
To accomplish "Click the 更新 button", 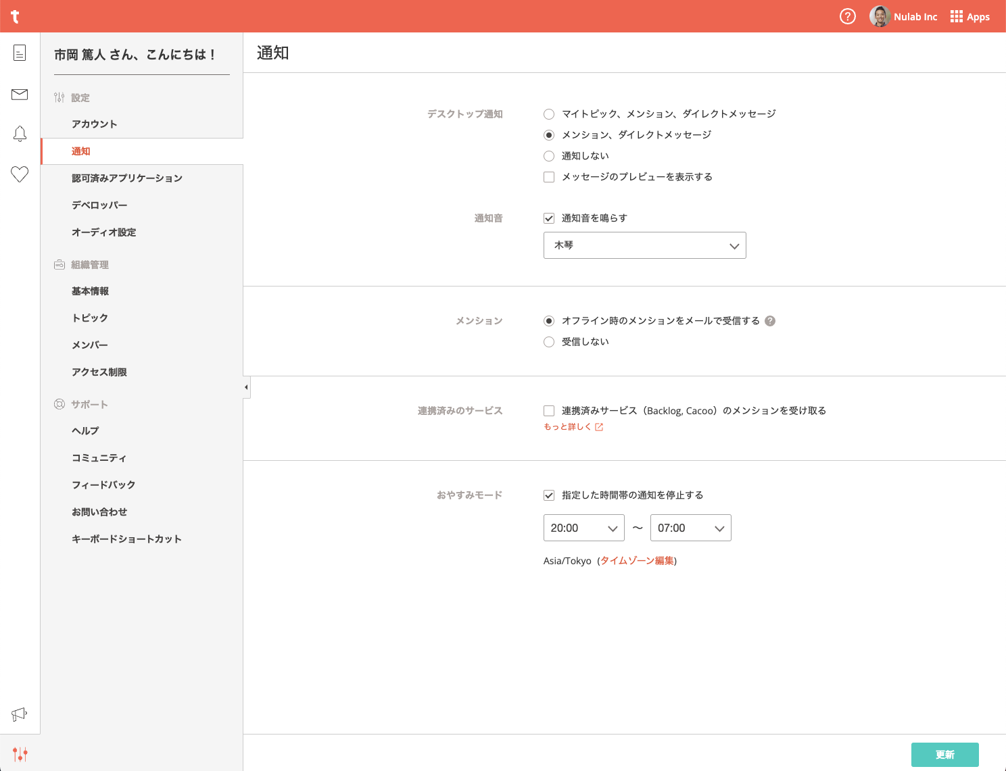I will [x=945, y=755].
